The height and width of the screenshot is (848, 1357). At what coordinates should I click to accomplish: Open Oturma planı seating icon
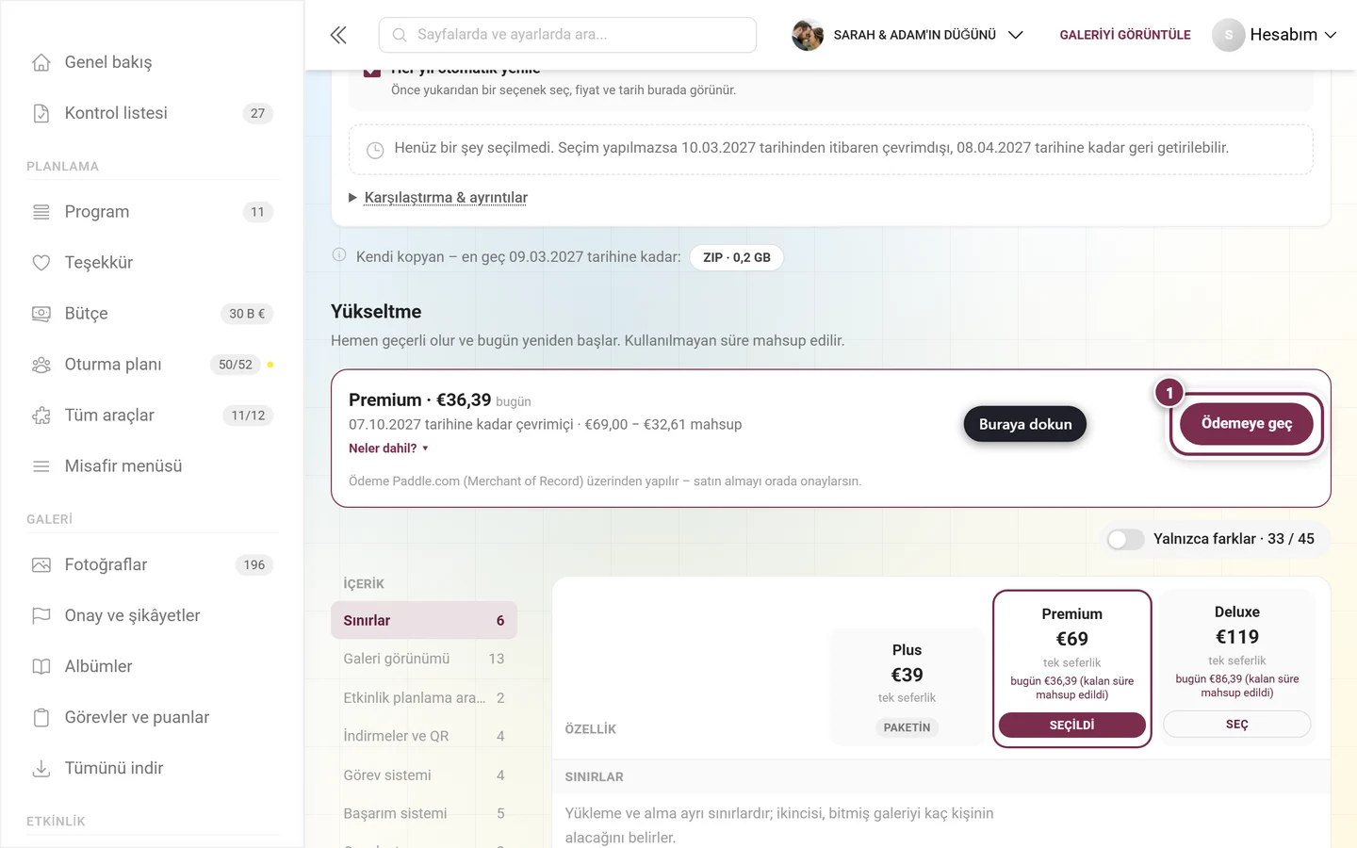coord(41,365)
